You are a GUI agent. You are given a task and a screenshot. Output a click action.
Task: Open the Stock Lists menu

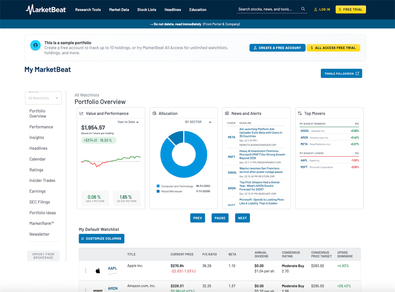point(147,10)
